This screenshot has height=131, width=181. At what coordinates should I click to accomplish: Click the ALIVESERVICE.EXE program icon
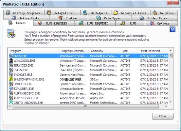coord(11,98)
